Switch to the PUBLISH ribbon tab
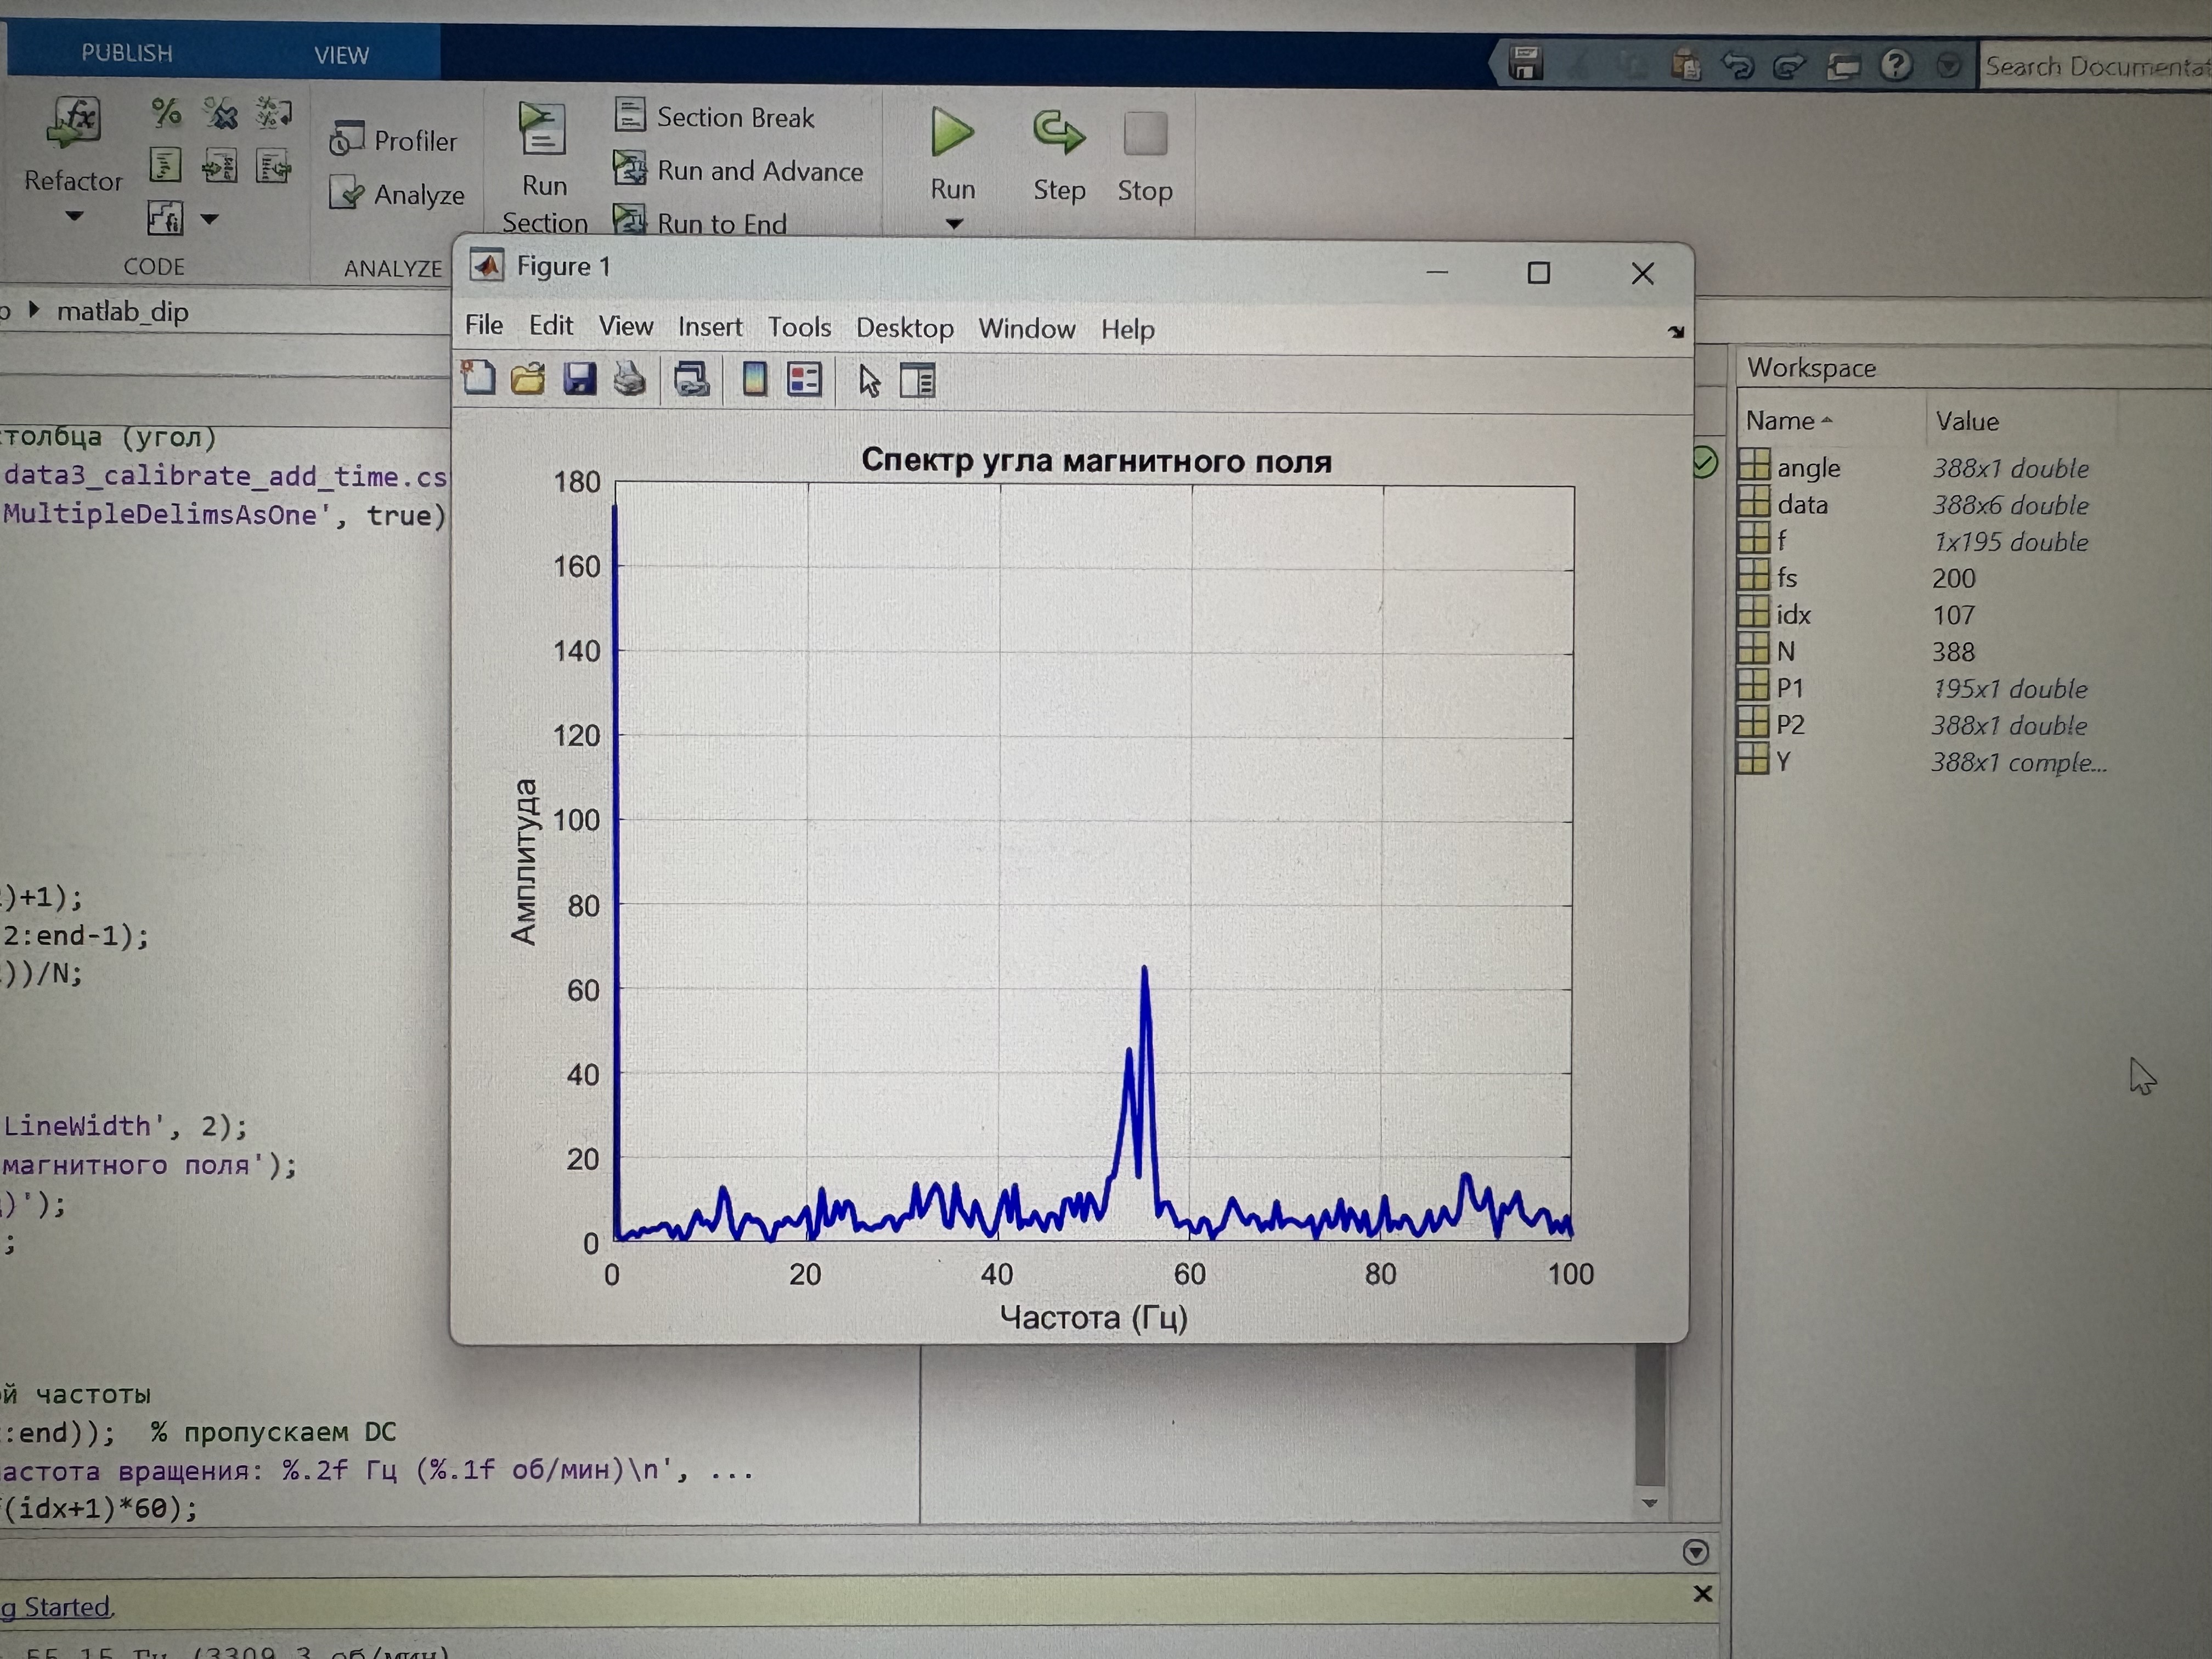Viewport: 2212px width, 1659px height. coord(127,53)
